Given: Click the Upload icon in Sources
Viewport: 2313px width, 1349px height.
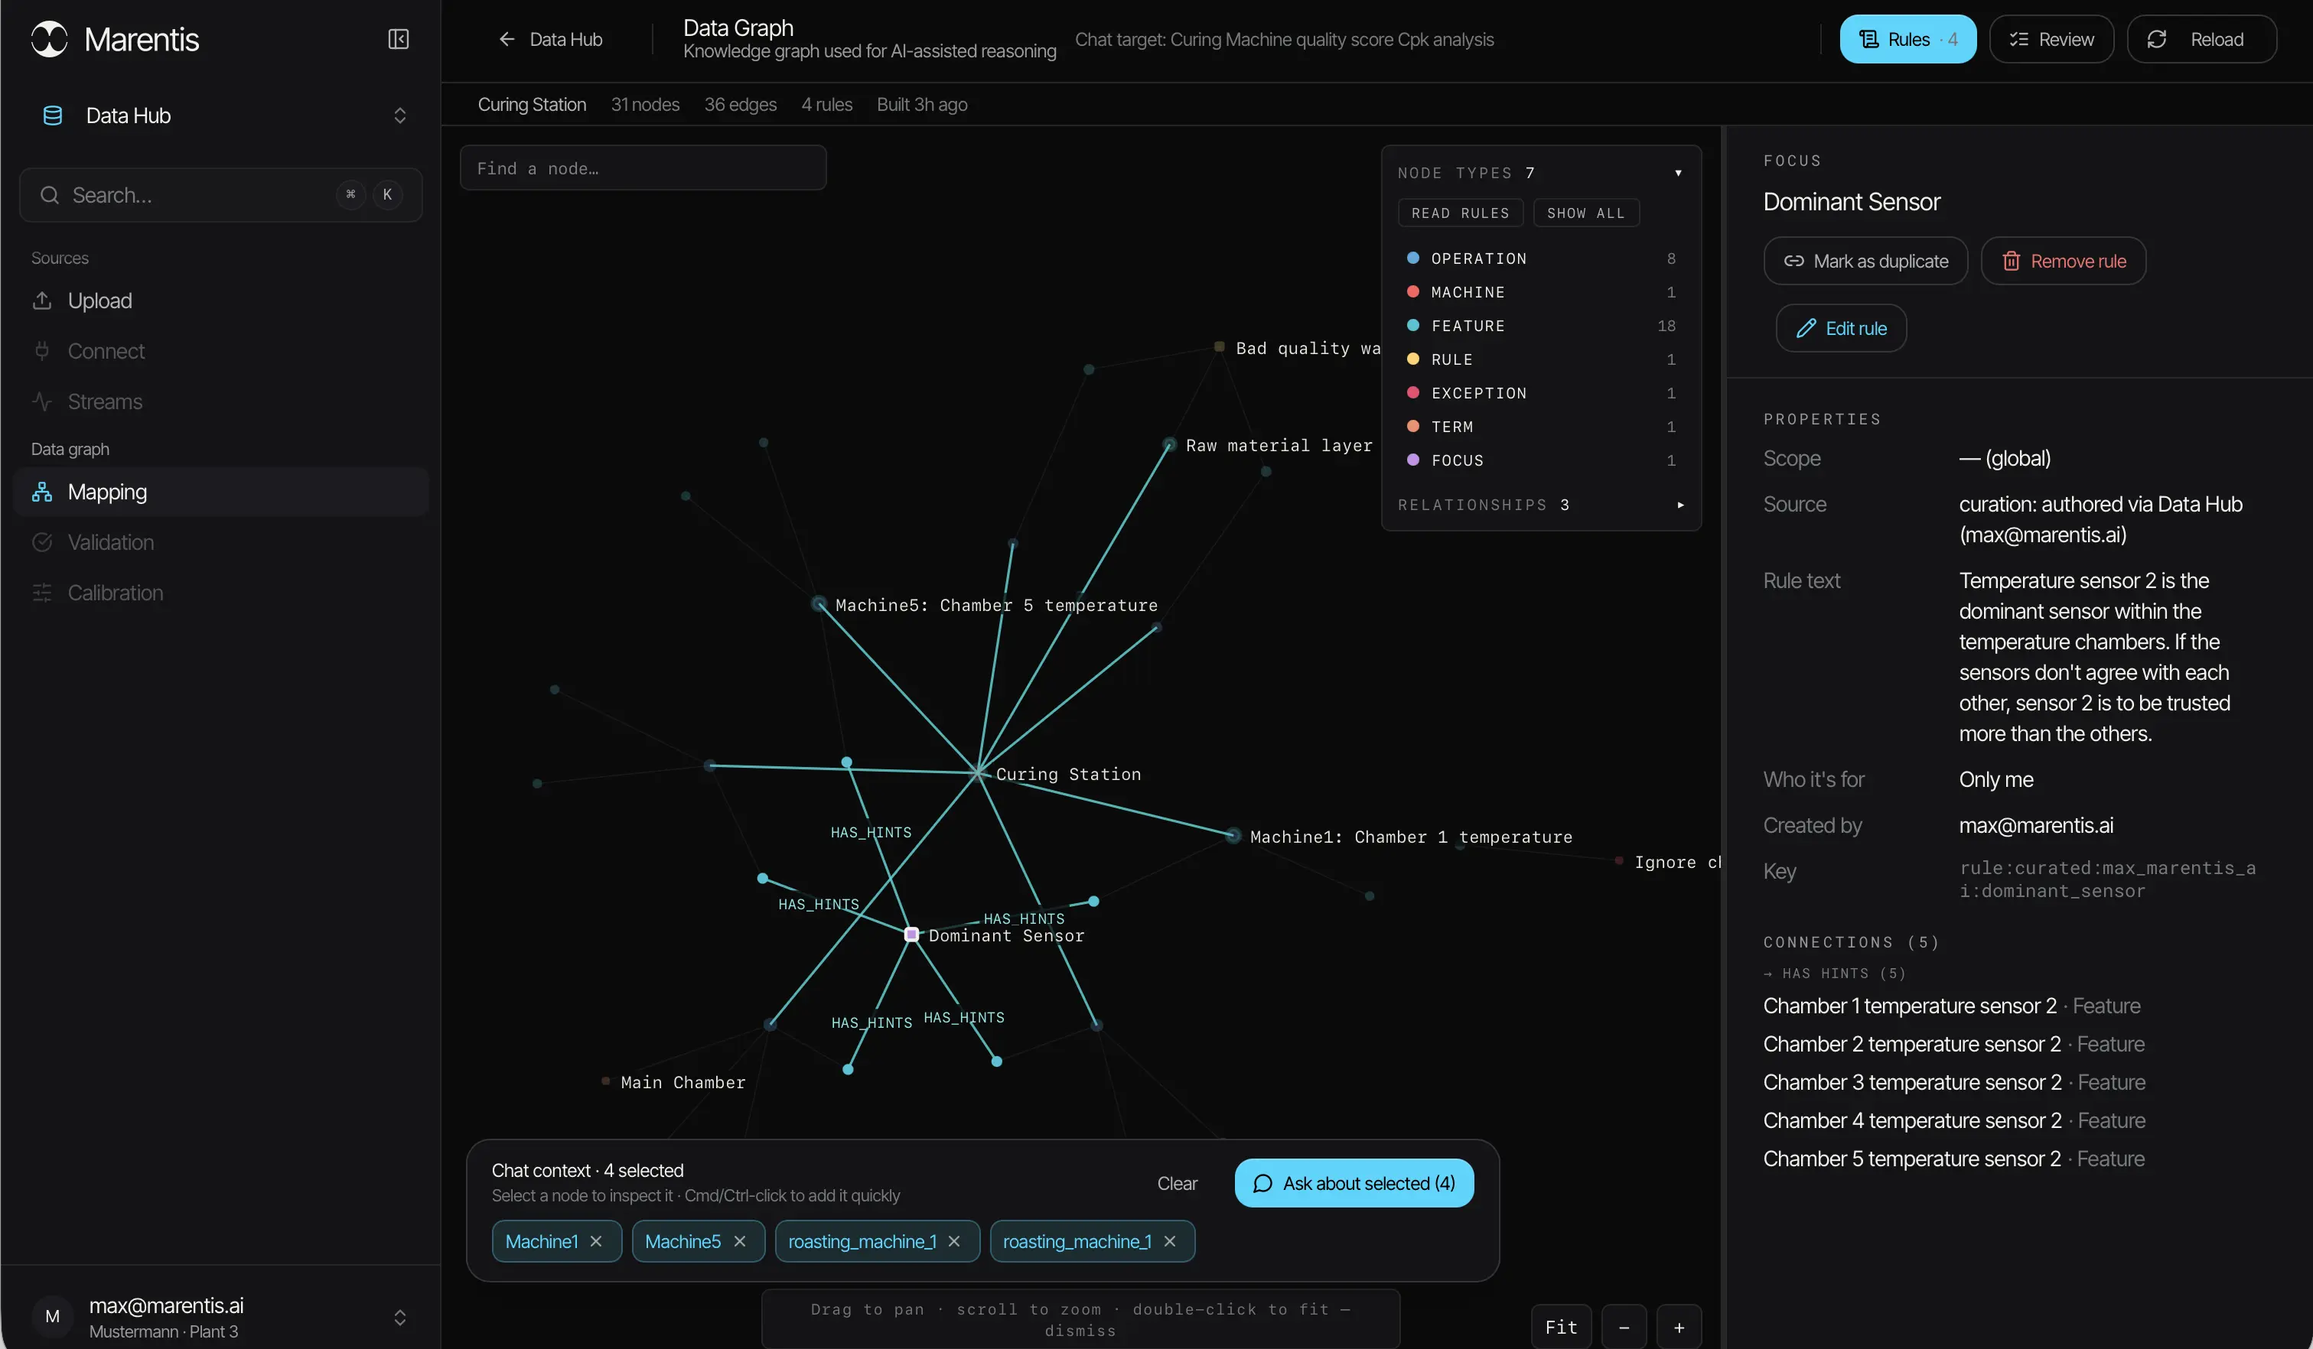Looking at the screenshot, I should point(42,300).
